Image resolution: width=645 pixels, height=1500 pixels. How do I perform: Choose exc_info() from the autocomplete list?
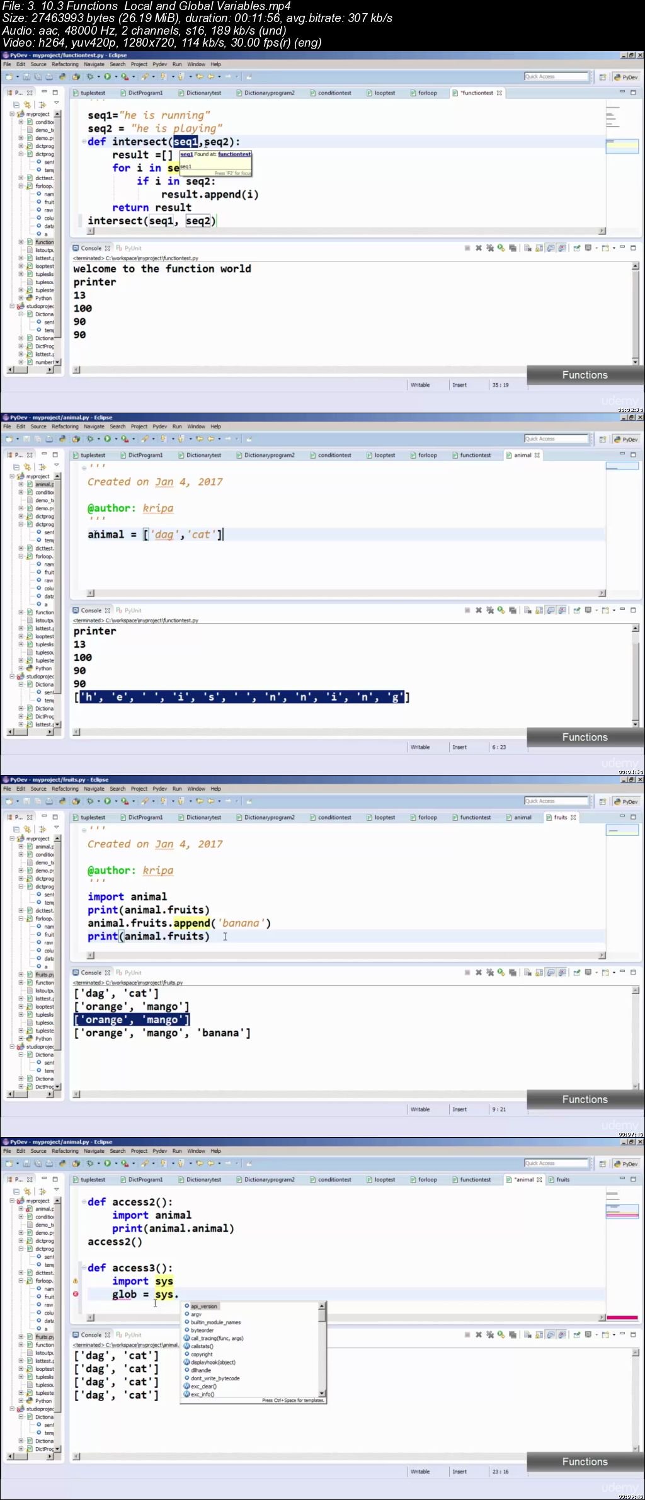coord(202,1394)
